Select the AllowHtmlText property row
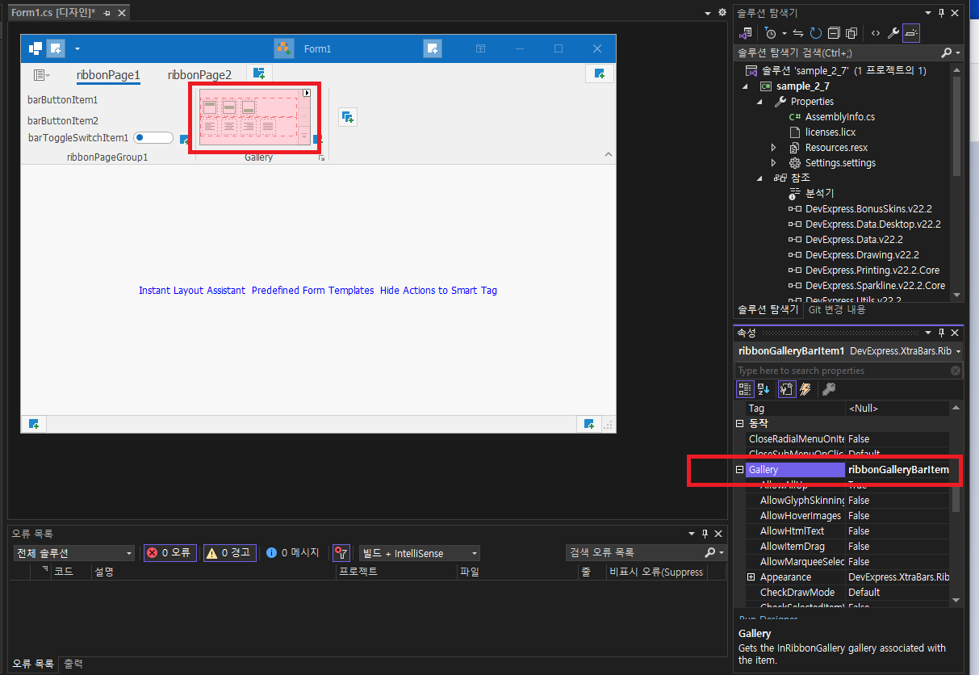 point(848,531)
